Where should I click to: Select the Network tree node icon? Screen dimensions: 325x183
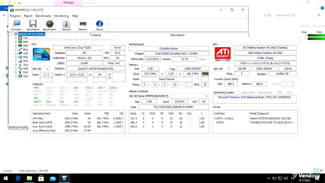pos(20,69)
